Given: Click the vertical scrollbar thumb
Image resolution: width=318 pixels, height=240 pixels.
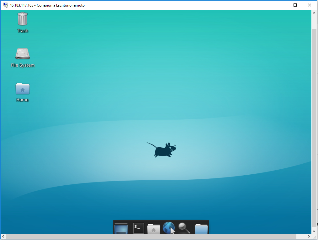Looking at the screenshot, I should tap(314, 128).
